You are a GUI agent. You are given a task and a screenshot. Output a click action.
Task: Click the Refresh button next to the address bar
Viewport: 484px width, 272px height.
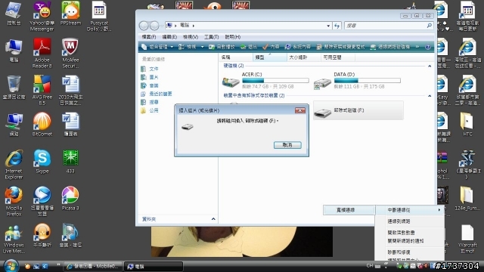pos(337,26)
